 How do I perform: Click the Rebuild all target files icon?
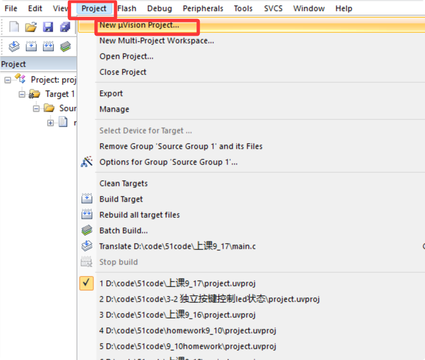pyautogui.click(x=87, y=214)
